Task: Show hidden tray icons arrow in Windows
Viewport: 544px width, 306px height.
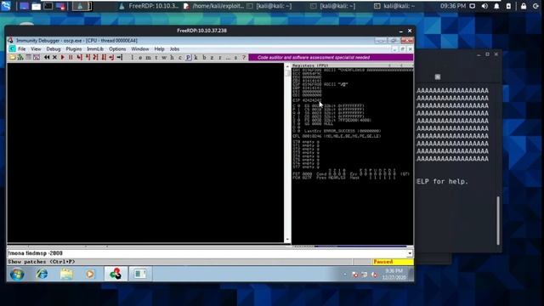Action: tap(345, 275)
